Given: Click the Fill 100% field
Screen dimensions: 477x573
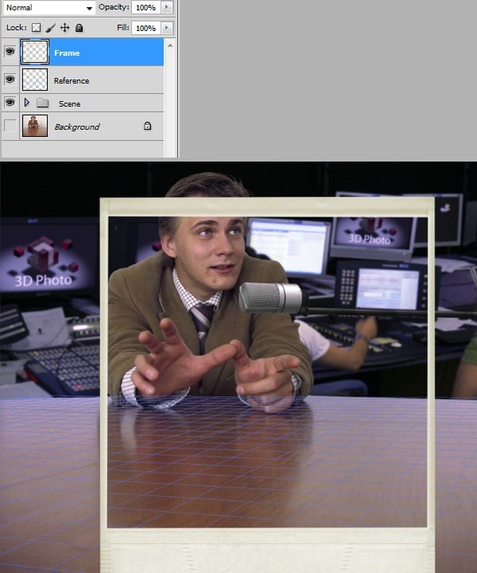Looking at the screenshot, I should point(146,28).
